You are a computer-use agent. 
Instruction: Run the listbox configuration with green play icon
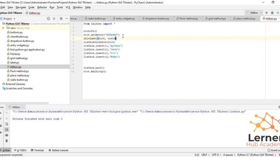[266, 13]
